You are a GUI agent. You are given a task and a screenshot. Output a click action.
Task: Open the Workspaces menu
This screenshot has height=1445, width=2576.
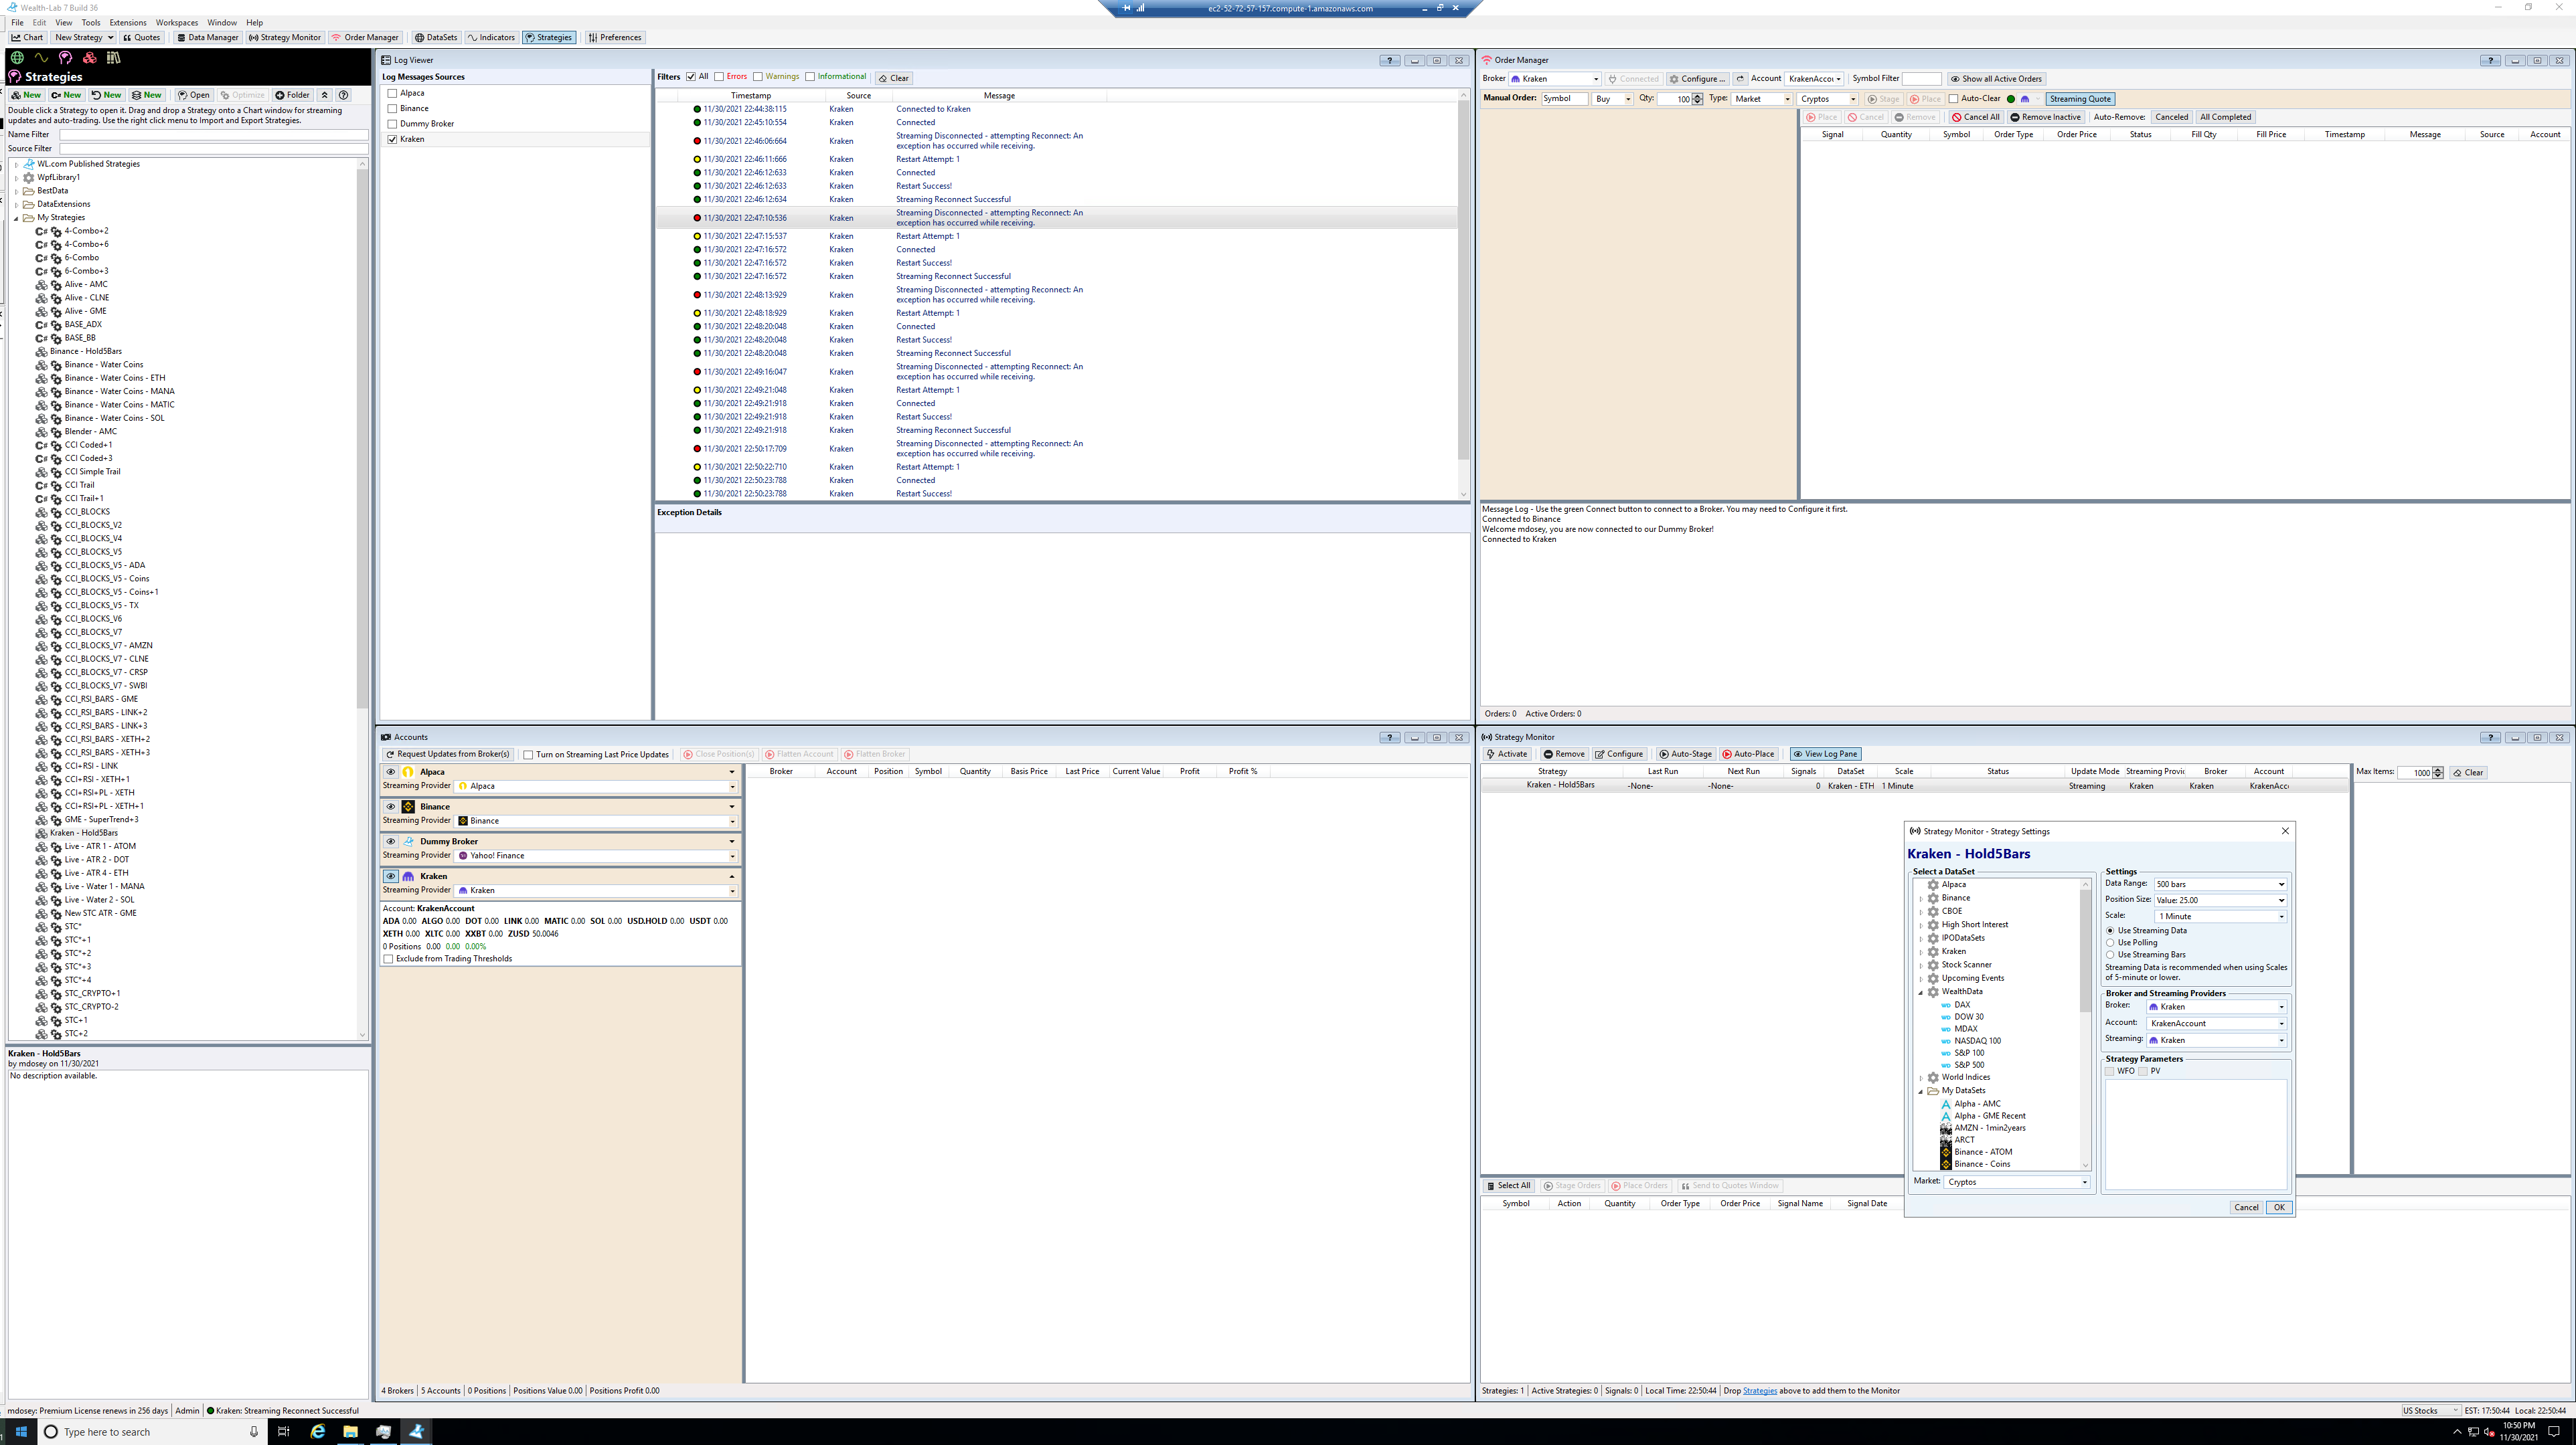click(x=176, y=22)
